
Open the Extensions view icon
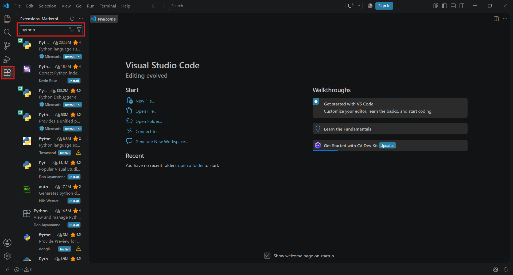tap(7, 72)
